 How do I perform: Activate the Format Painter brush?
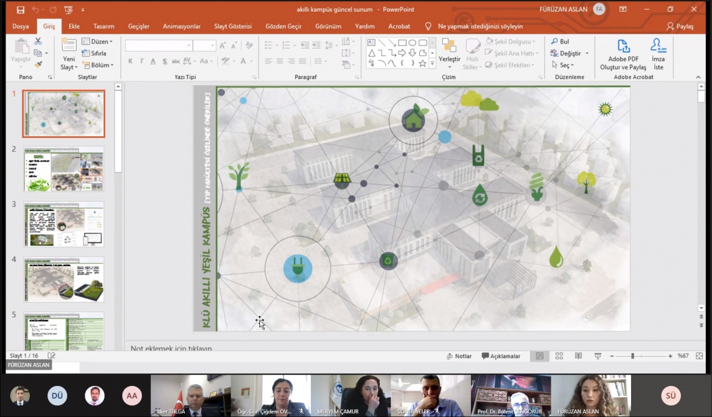(38, 65)
